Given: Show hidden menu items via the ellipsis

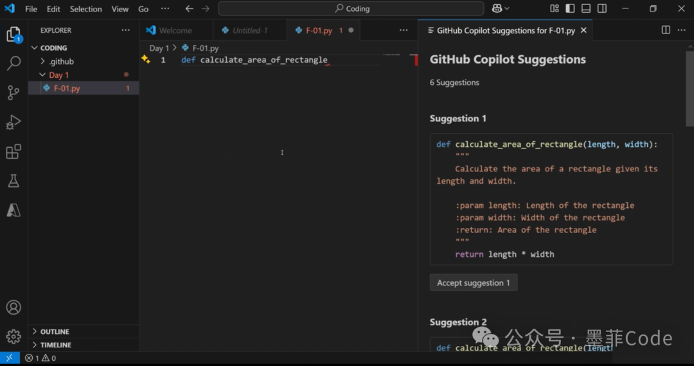Looking at the screenshot, I should tap(165, 8).
